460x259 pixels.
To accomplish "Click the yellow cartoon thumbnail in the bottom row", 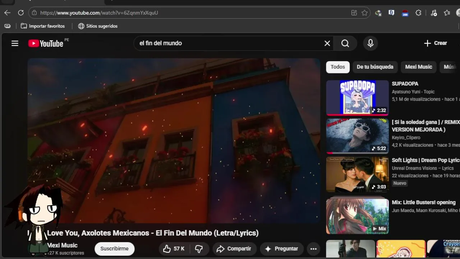I will pos(401,249).
